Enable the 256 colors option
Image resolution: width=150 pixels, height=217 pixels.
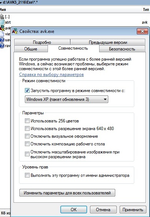pyautogui.click(x=27, y=121)
